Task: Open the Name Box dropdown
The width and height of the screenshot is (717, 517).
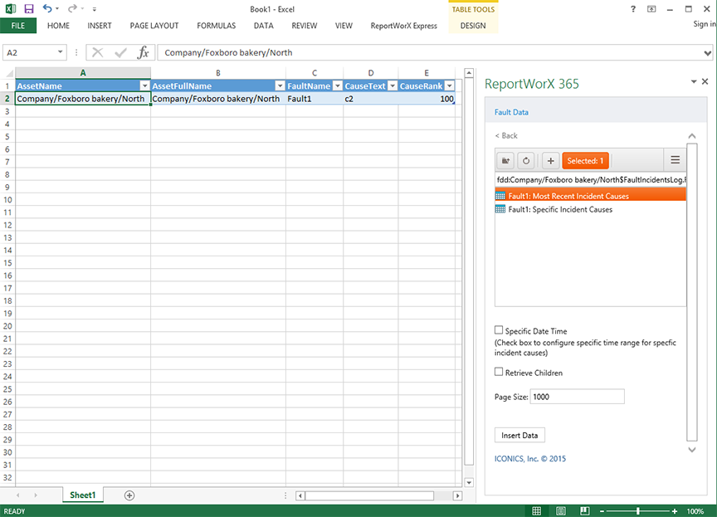Action: [x=61, y=52]
